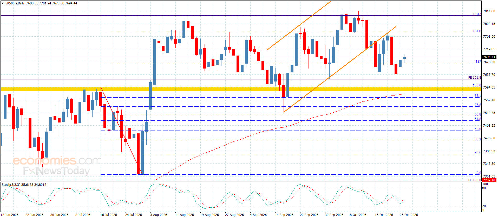Select the 23.6 retracement label
Screen dimensions: 498x218
tap(478, 152)
